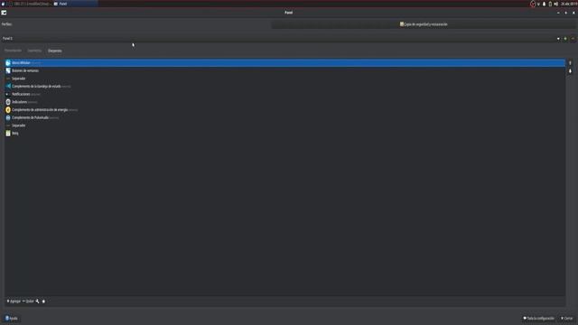
Task: Click the Indicadores plugin icon
Action: point(8,102)
